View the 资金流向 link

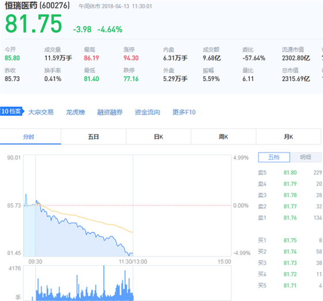[147, 112]
